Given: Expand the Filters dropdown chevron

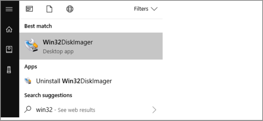Looking at the screenshot, I should (154, 9).
